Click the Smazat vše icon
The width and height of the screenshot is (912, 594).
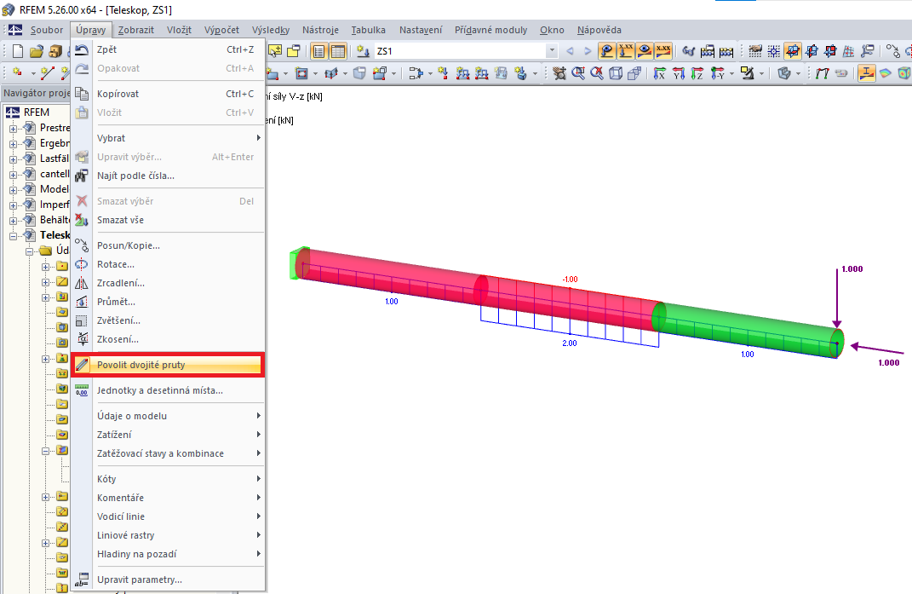[x=82, y=220]
